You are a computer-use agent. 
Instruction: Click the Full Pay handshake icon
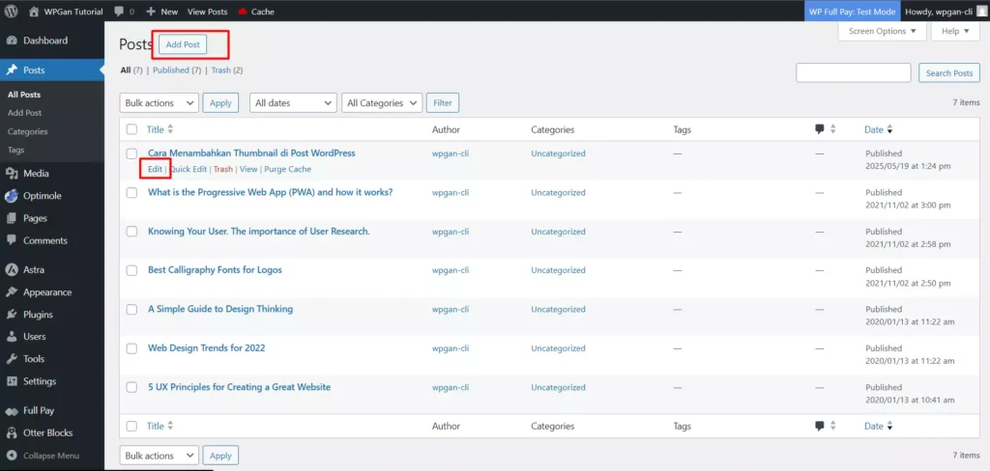(12, 410)
